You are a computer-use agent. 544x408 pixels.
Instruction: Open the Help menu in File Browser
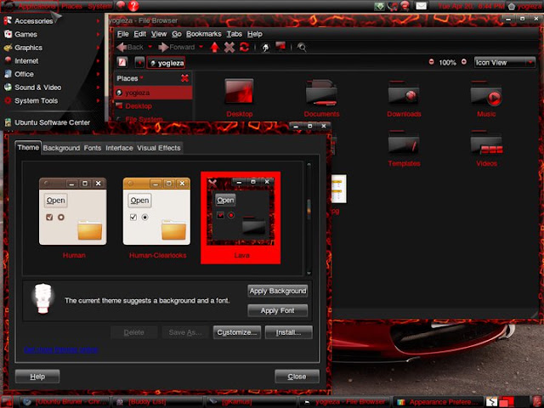[255, 34]
